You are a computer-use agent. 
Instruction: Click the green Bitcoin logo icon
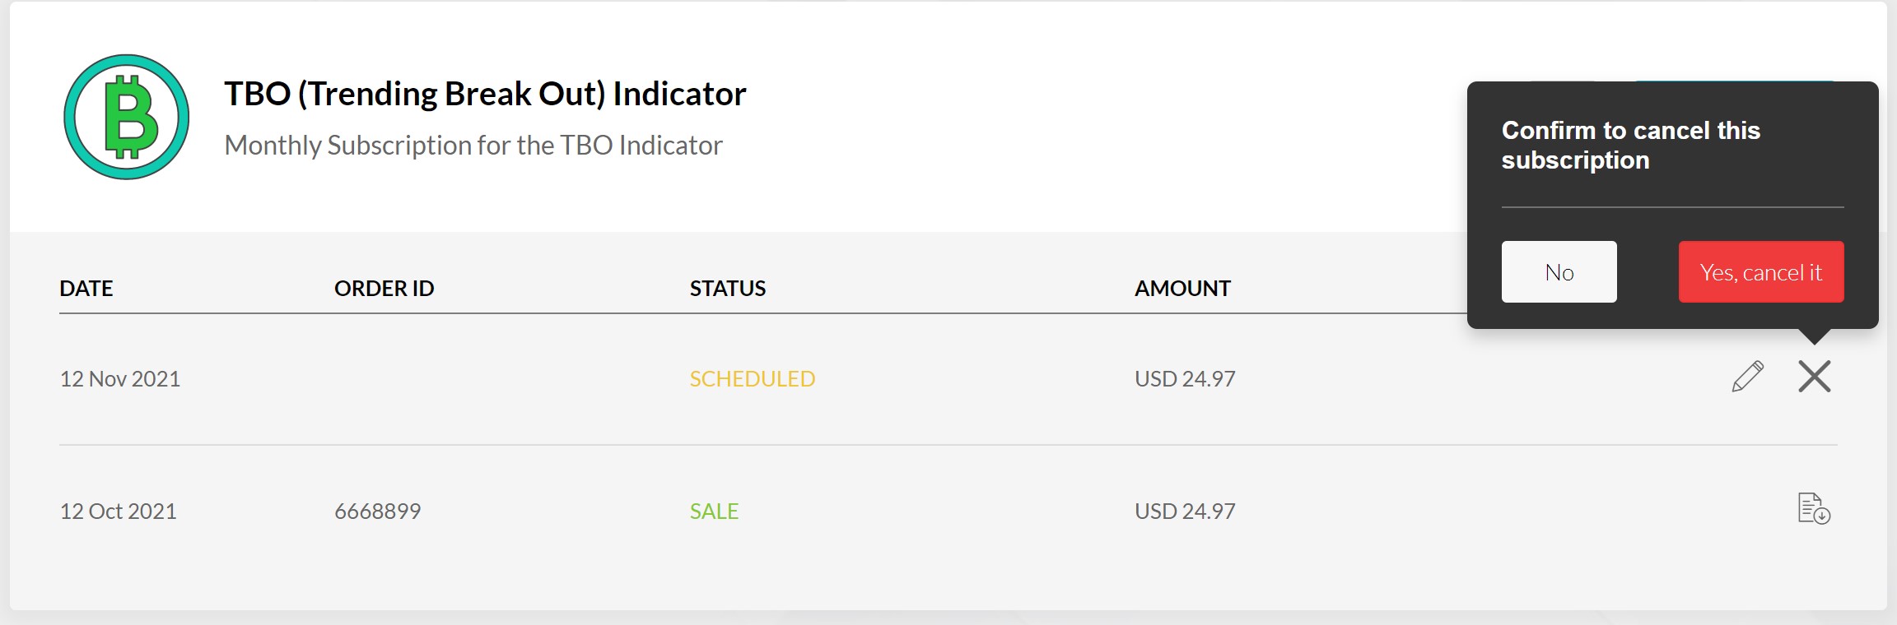[127, 117]
